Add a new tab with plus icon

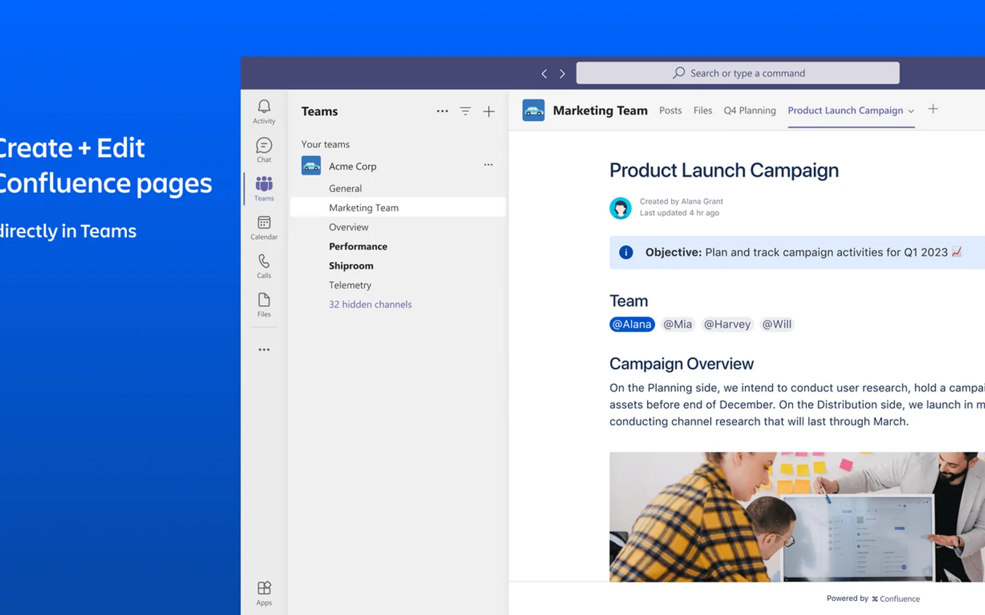pos(933,109)
